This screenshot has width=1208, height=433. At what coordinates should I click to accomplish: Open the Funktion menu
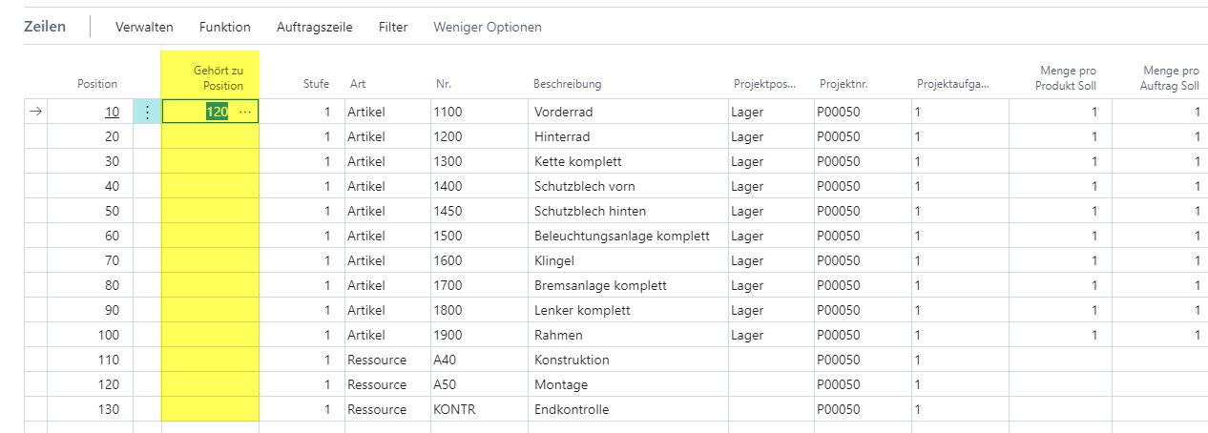click(225, 27)
